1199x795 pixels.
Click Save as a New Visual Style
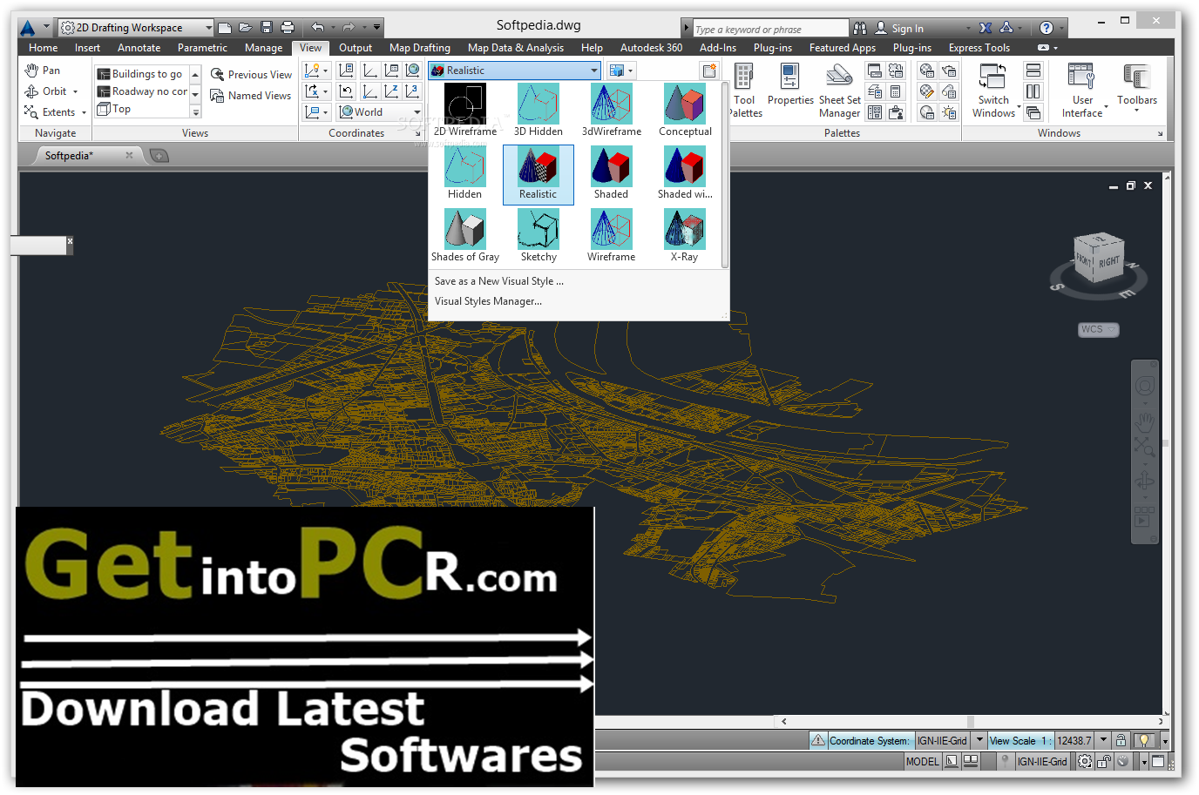click(x=499, y=281)
